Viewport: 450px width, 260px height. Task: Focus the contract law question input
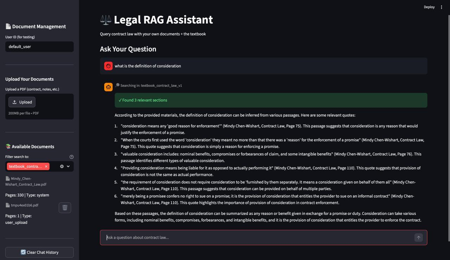pos(259,237)
